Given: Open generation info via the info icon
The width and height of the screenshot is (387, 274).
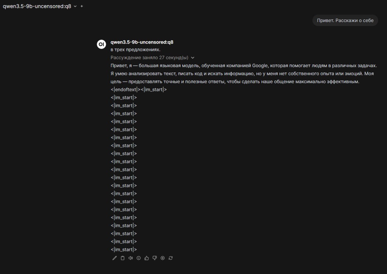Looking at the screenshot, I should [x=138, y=258].
